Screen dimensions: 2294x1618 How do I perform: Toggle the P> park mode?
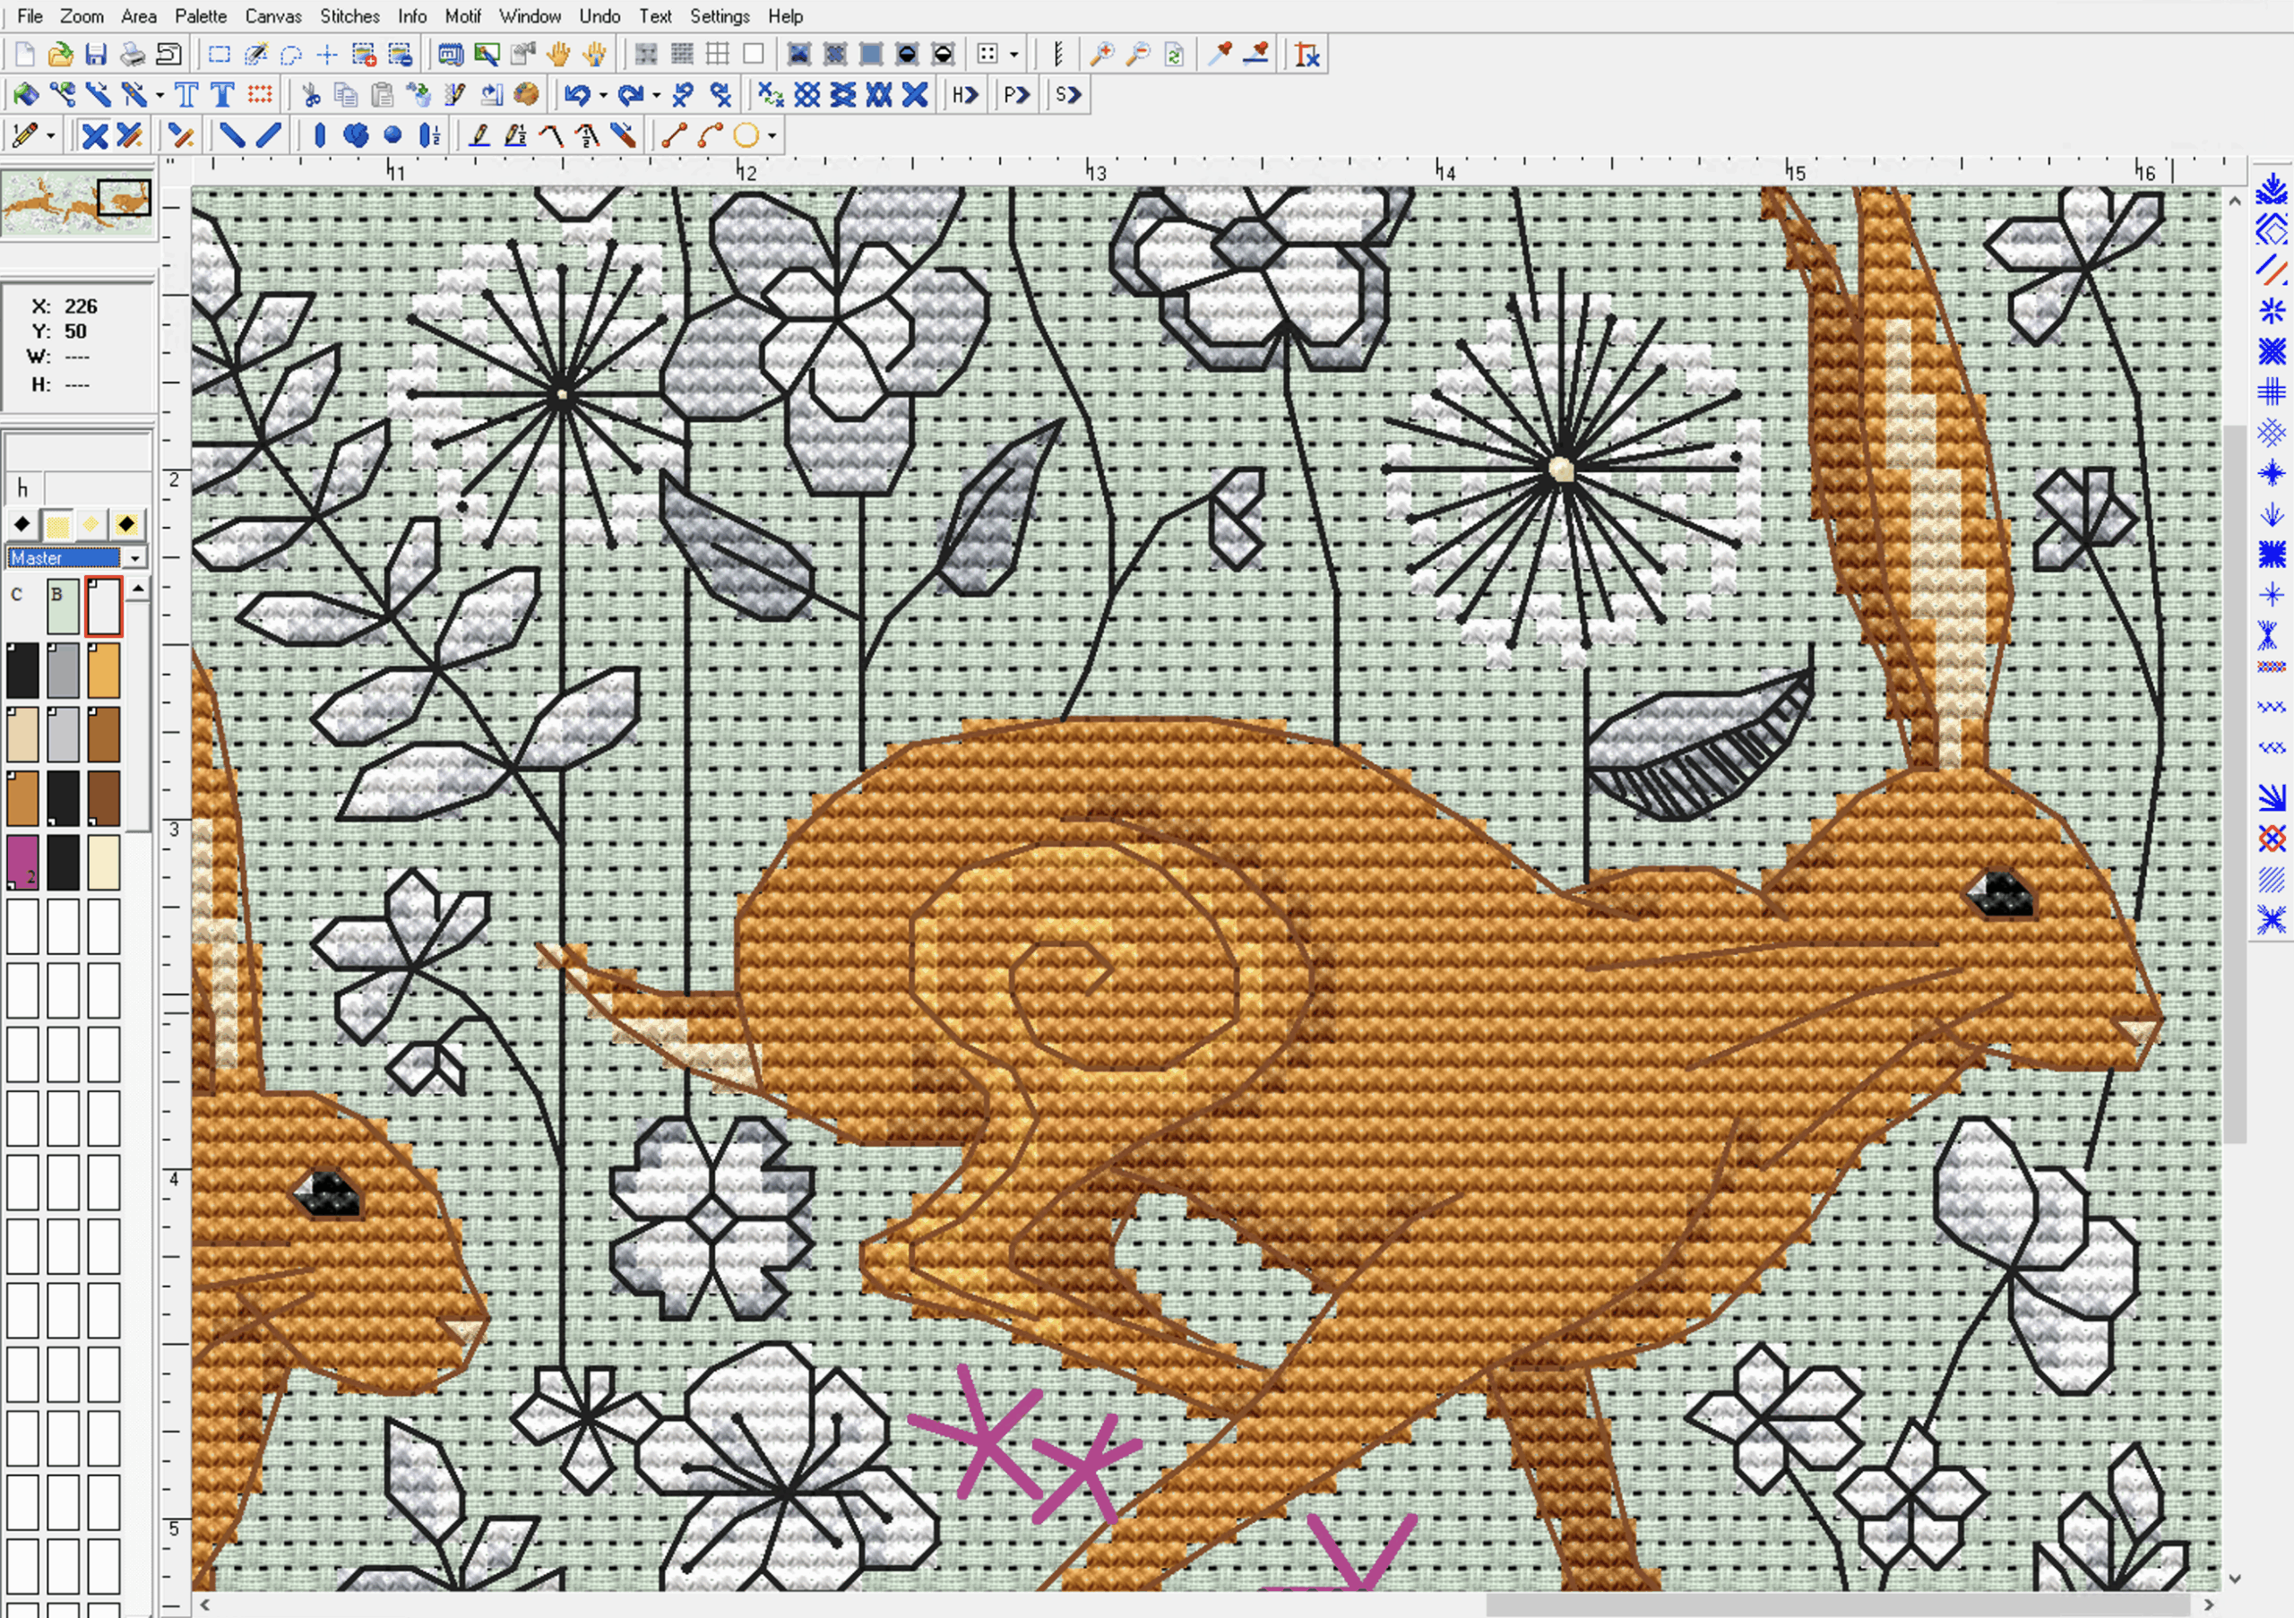click(1016, 95)
